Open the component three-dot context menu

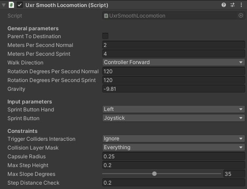[241, 5]
